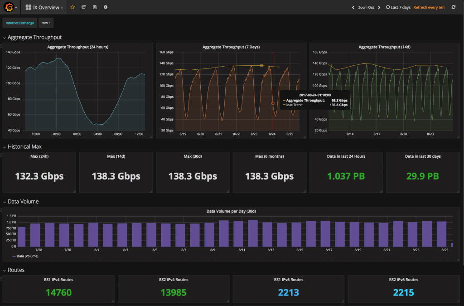
Task: Open the Grafana logo main menu
Action: 8,7
